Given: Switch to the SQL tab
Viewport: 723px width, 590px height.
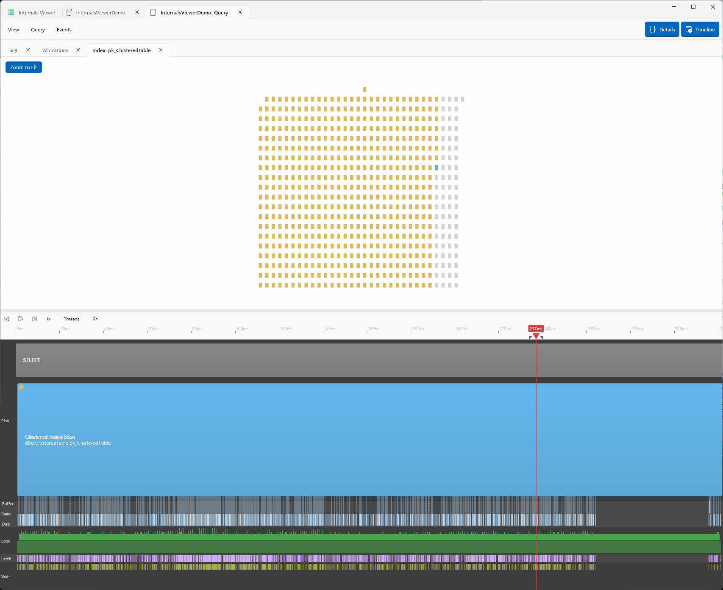Looking at the screenshot, I should point(14,50).
